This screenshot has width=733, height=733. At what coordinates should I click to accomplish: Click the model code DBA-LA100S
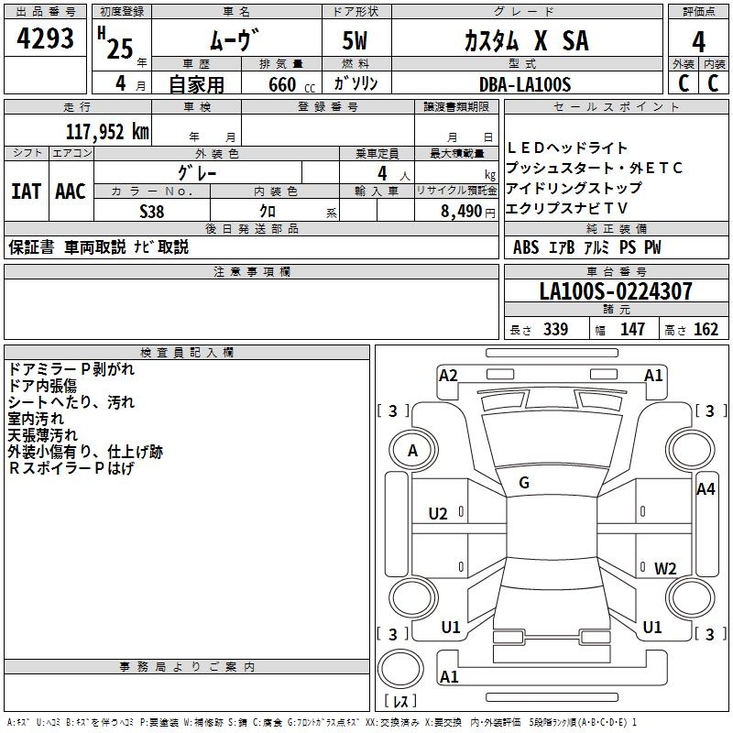tap(524, 84)
